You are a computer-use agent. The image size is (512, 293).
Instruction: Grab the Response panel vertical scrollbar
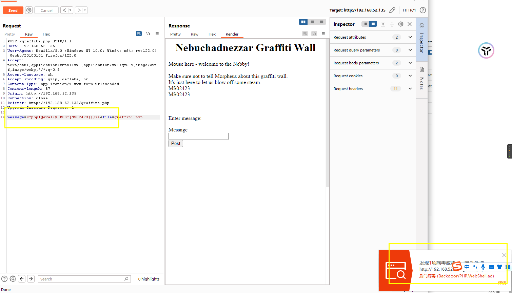click(x=328, y=113)
